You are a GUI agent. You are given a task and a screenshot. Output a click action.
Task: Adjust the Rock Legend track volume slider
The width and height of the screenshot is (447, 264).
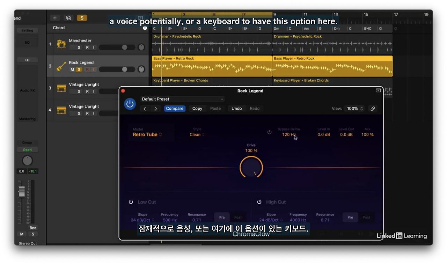click(117, 69)
